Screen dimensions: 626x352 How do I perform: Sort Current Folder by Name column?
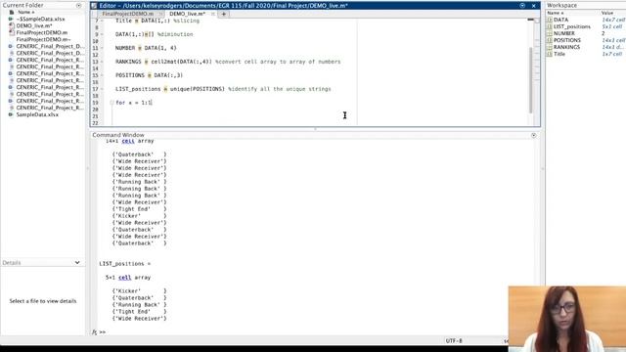(x=26, y=13)
